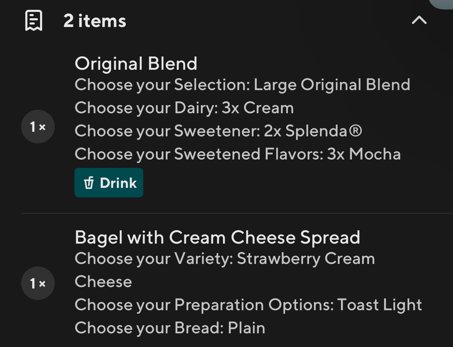Image resolution: width=453 pixels, height=347 pixels.
Task: Click the Drink tag label
Action: (118, 183)
